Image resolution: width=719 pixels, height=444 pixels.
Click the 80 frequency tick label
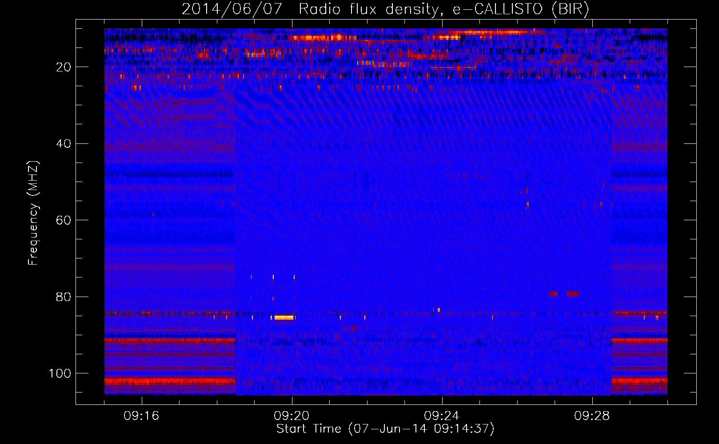point(64,297)
